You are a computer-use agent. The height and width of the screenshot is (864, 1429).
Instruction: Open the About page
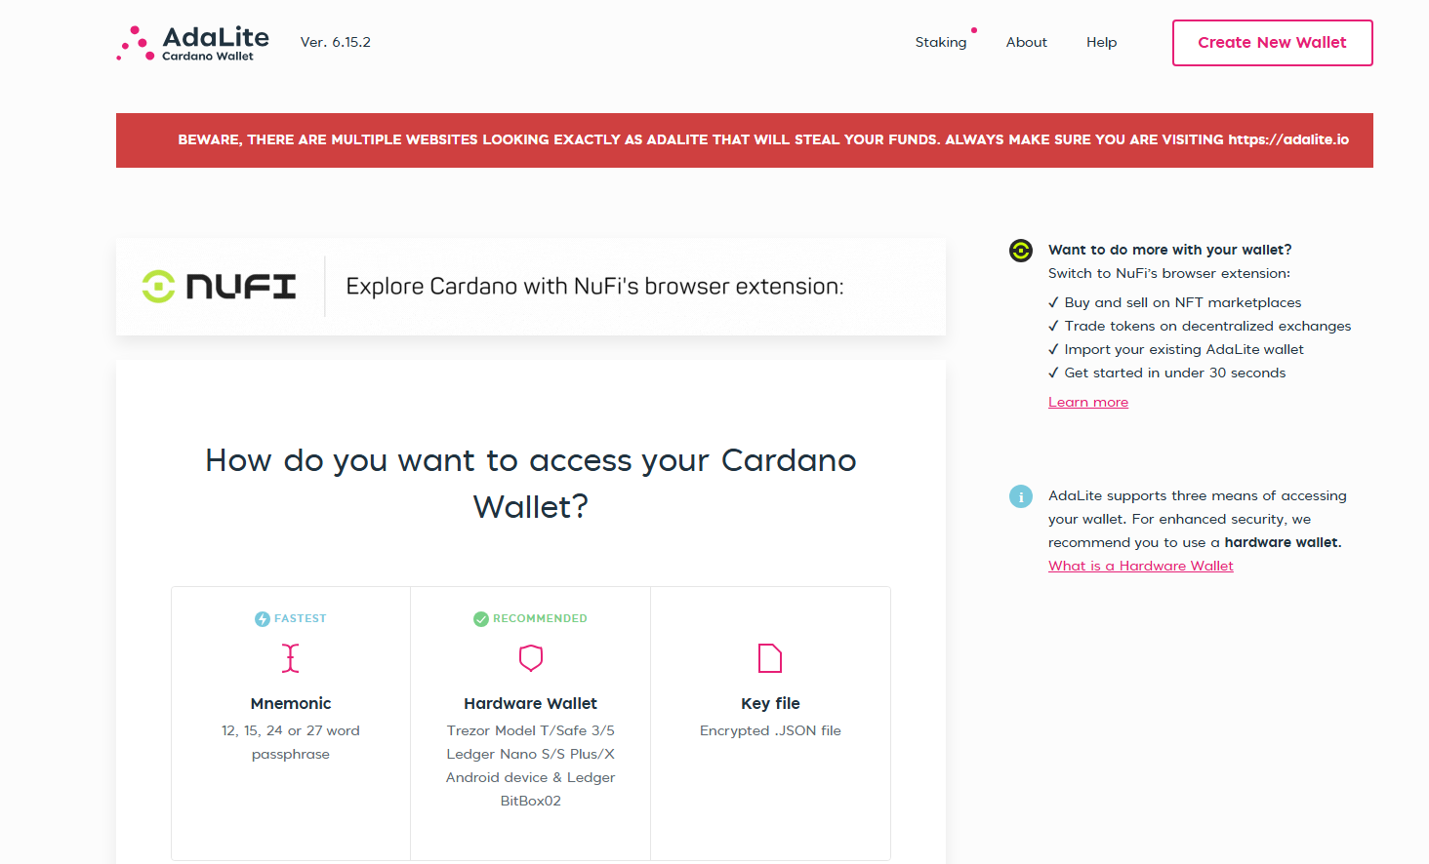click(1026, 42)
